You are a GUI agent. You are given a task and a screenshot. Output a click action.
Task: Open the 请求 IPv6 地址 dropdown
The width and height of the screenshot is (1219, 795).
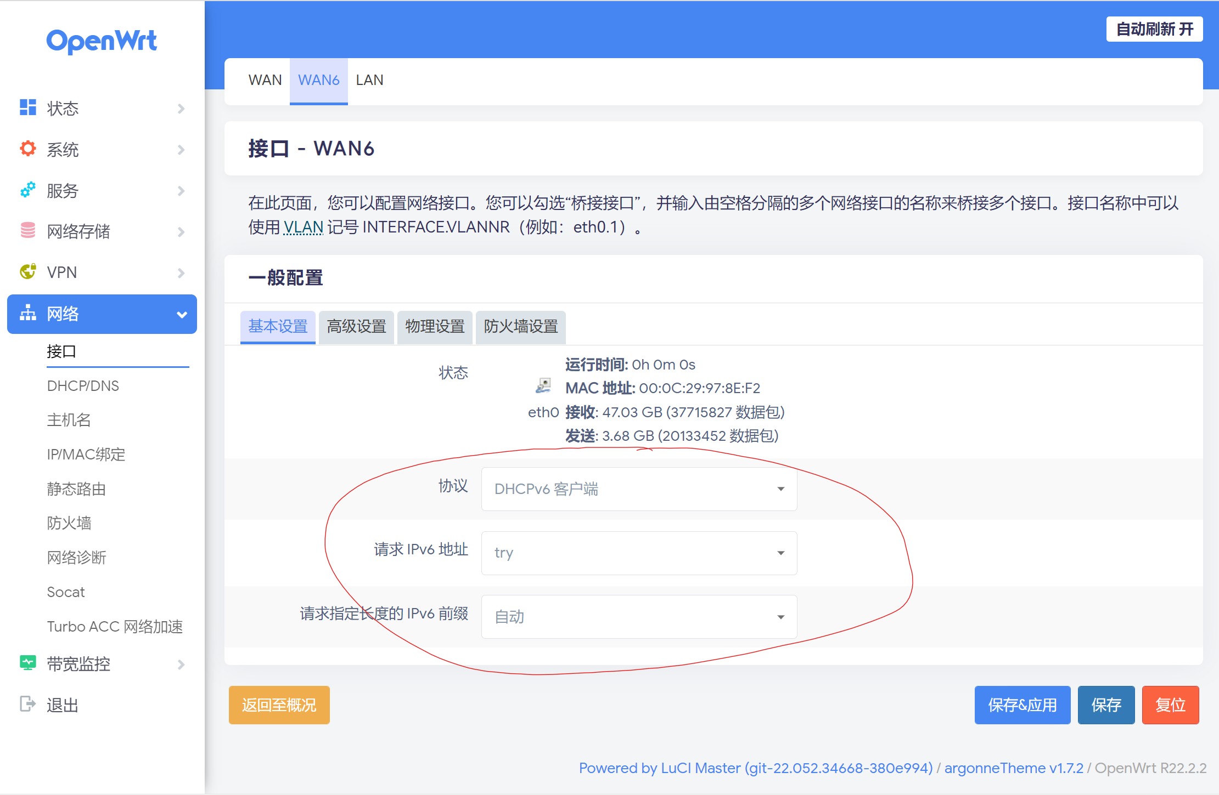coord(639,553)
